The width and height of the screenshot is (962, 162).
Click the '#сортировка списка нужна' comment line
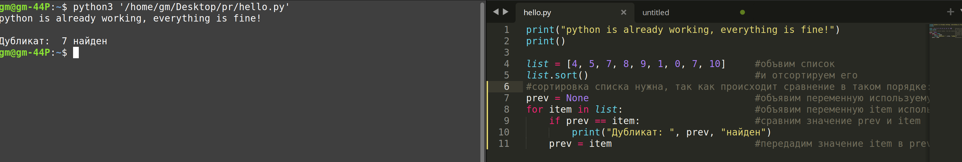point(727,87)
